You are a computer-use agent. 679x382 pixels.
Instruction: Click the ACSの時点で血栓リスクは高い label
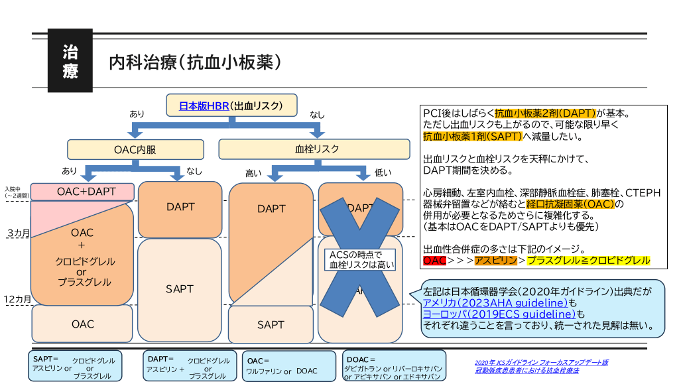[361, 259]
